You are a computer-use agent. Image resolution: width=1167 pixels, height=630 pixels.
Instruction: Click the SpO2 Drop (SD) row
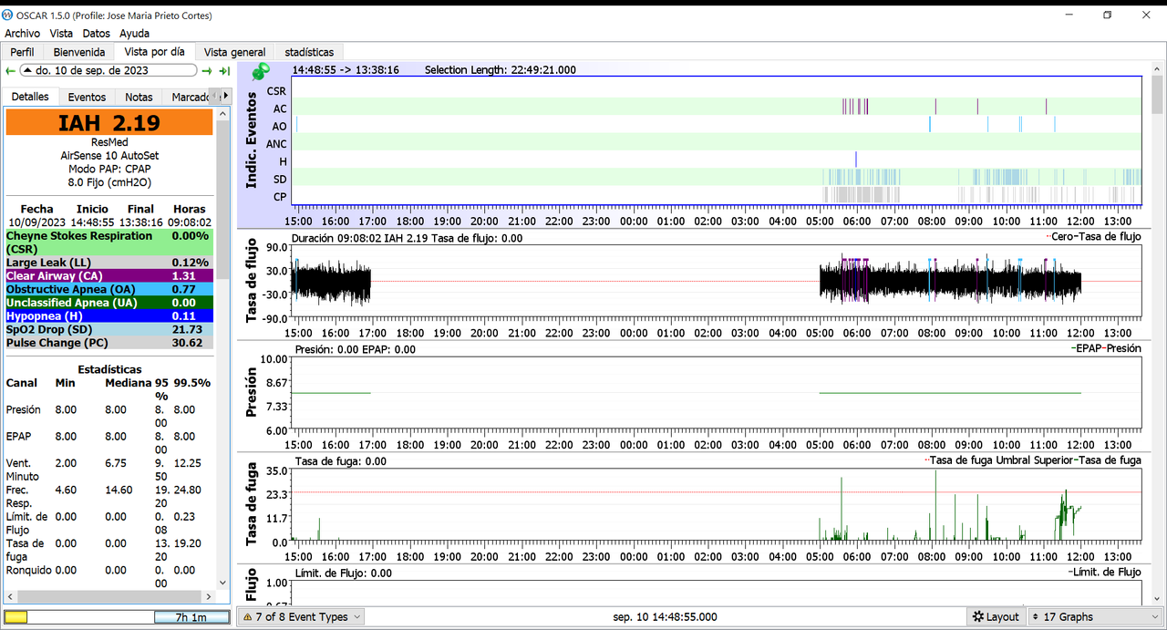click(109, 329)
